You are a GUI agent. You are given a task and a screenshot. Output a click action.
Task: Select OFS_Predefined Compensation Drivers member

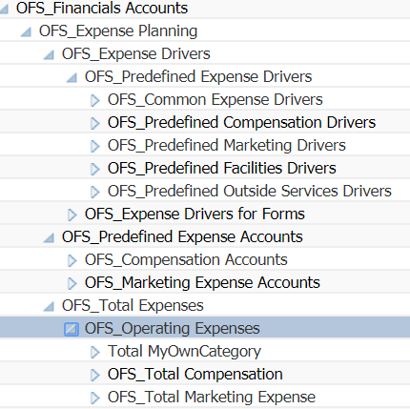[x=241, y=123]
